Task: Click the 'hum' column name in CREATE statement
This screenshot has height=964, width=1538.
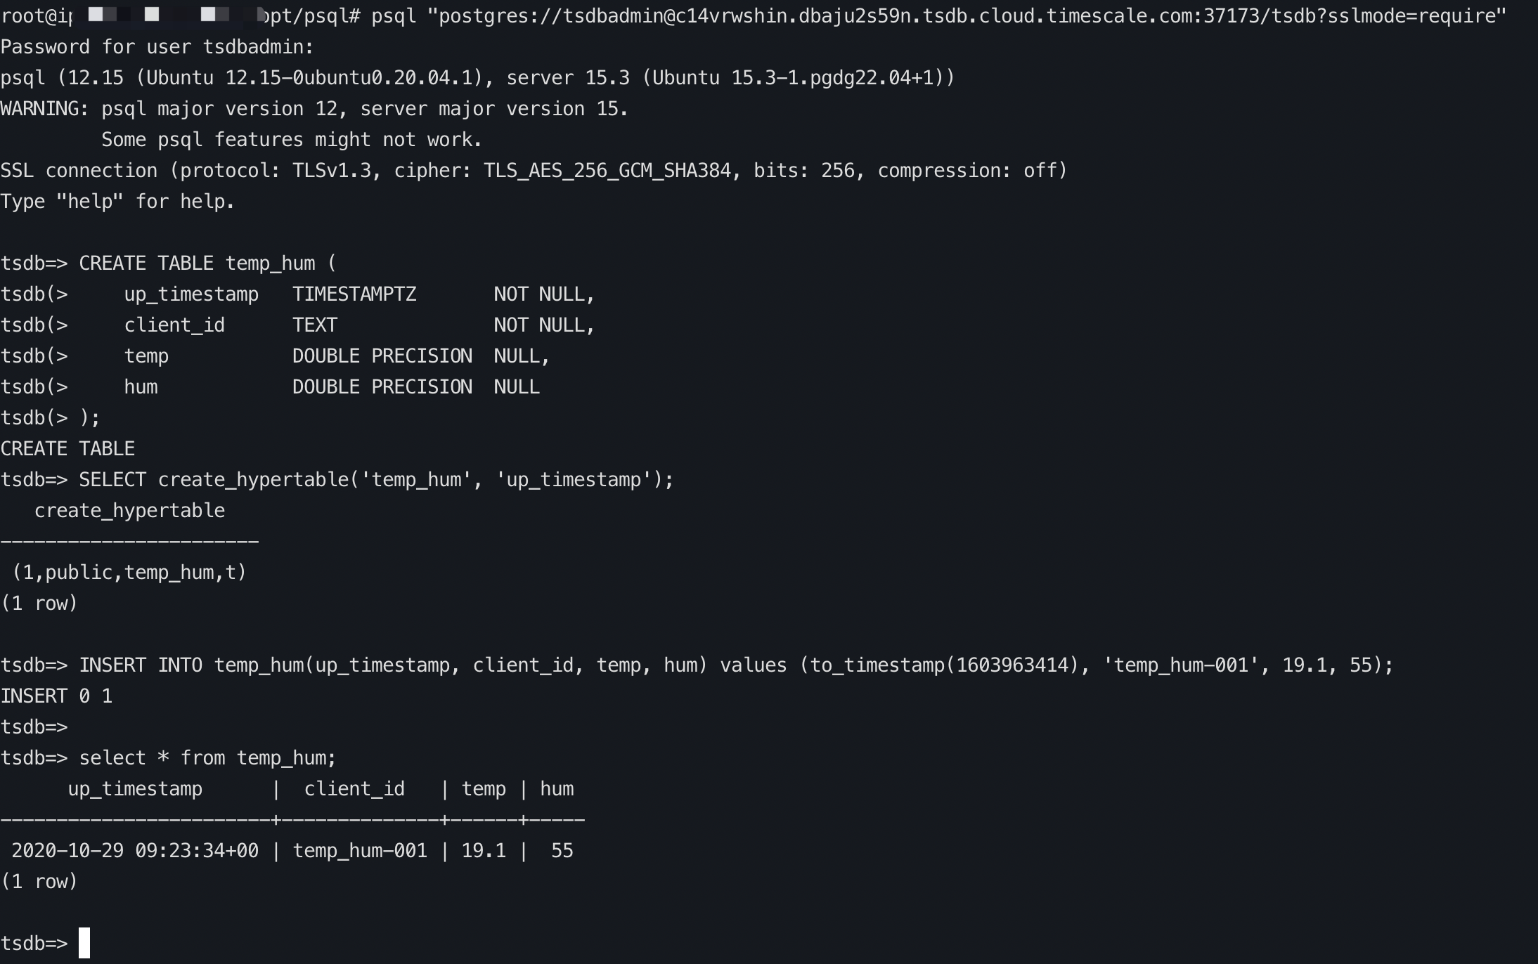Action: pos(141,387)
